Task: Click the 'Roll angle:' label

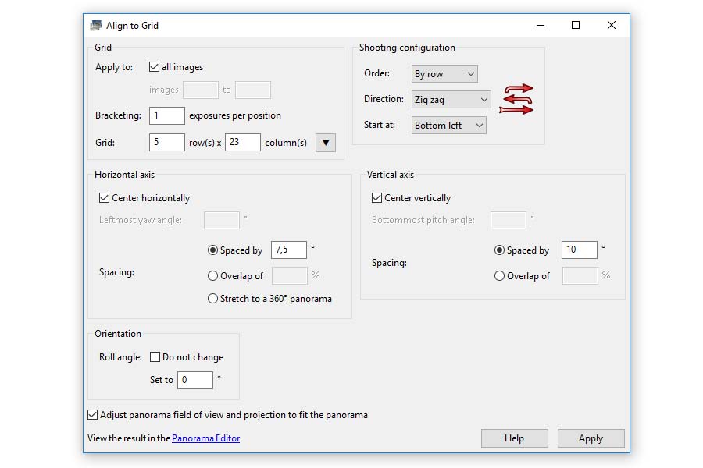Action: pos(120,357)
